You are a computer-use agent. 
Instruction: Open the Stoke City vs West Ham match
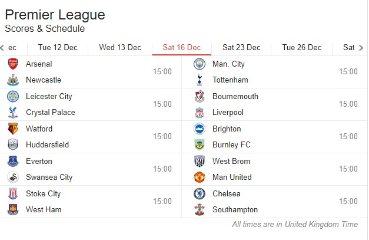[x=91, y=202]
